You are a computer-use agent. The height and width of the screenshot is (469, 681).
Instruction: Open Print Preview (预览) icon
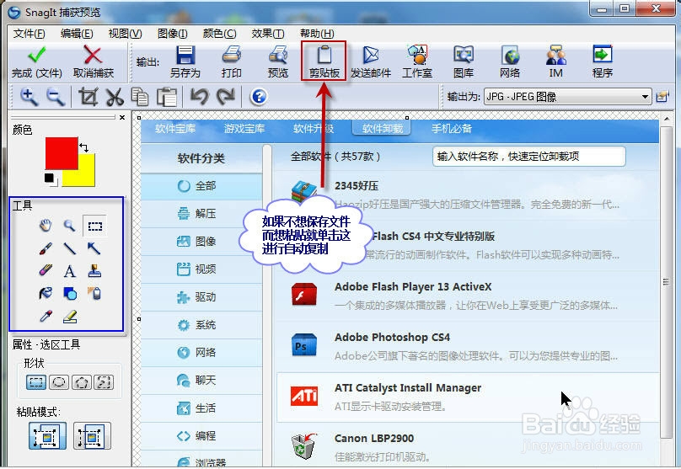(278, 55)
